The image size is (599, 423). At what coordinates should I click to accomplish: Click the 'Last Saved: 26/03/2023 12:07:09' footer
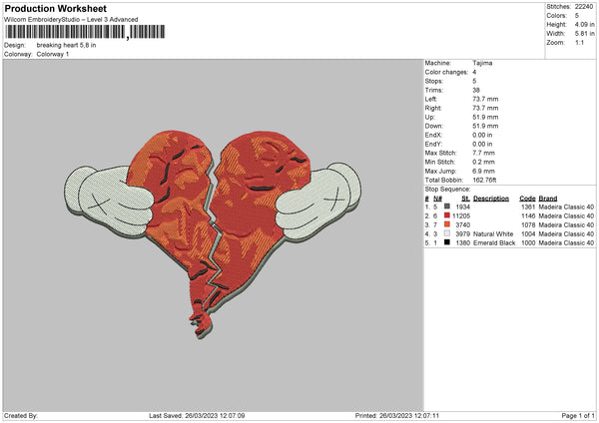coord(197,415)
